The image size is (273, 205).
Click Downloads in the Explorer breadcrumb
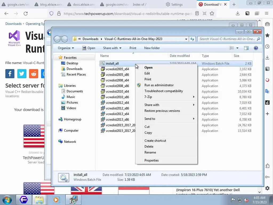pyautogui.click(x=90, y=39)
